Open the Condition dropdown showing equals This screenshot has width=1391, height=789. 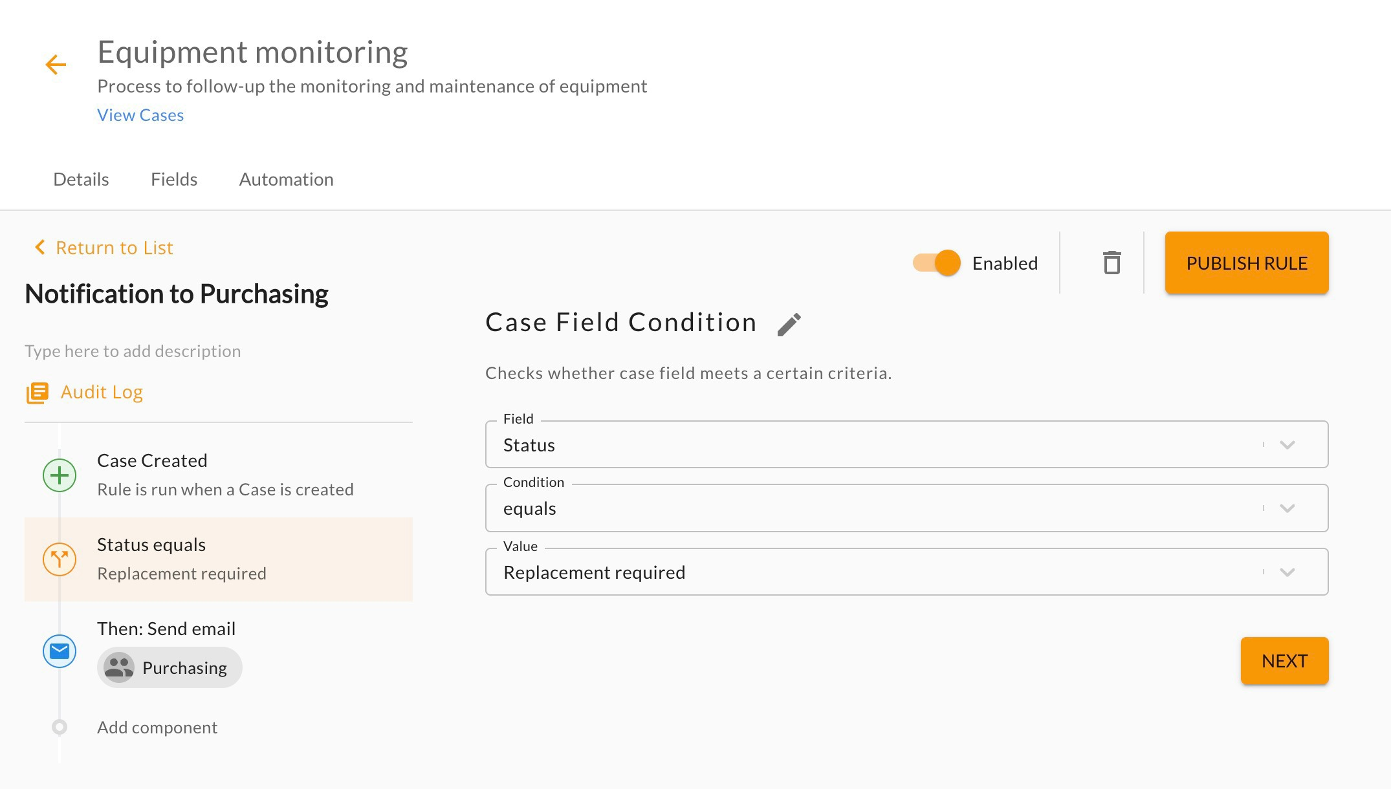(906, 508)
